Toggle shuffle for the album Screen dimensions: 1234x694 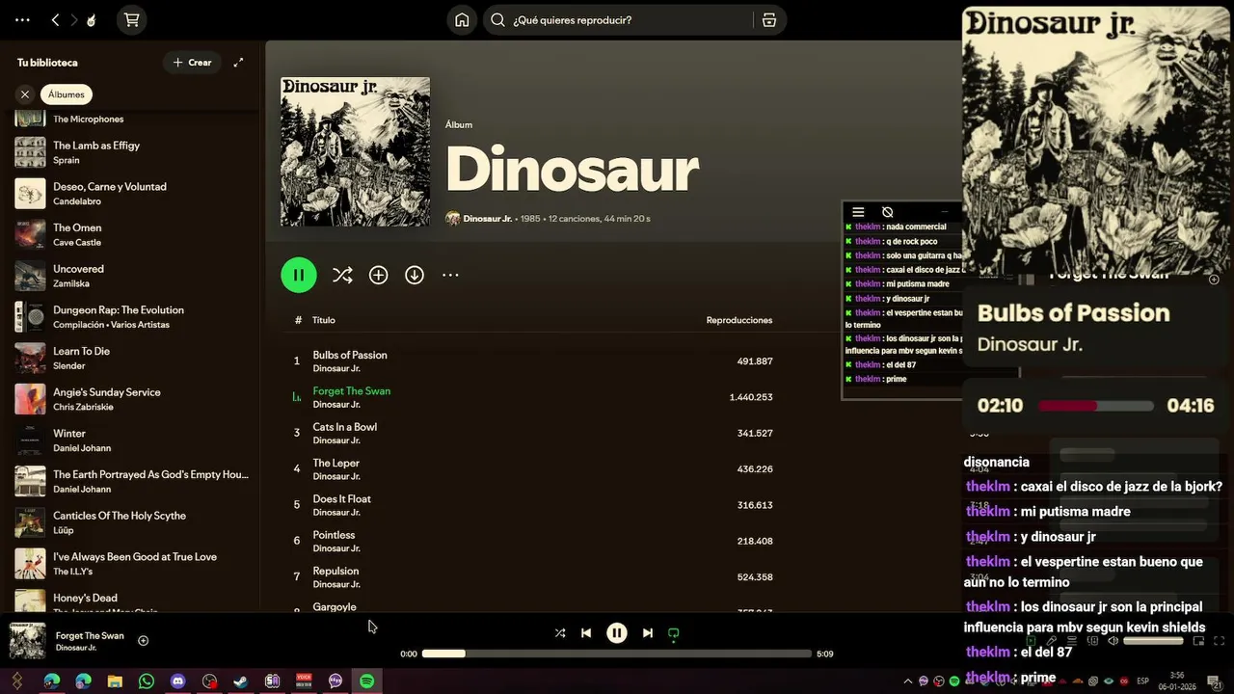click(342, 276)
